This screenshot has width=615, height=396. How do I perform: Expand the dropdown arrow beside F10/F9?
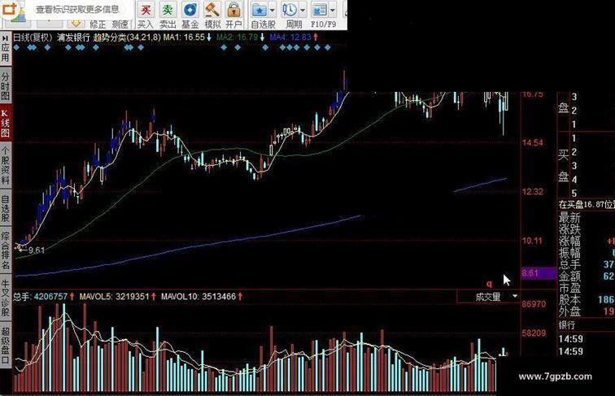332,11
